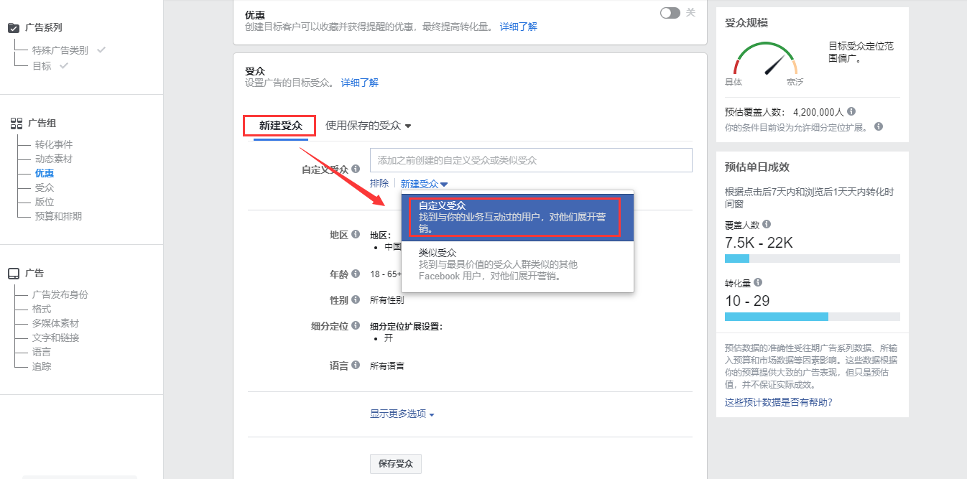
Task: Click the 保存受众 button
Action: 396,464
